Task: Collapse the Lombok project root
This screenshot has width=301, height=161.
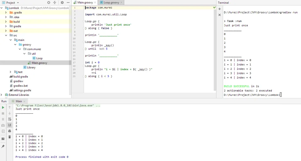Action: [x=2, y=8]
